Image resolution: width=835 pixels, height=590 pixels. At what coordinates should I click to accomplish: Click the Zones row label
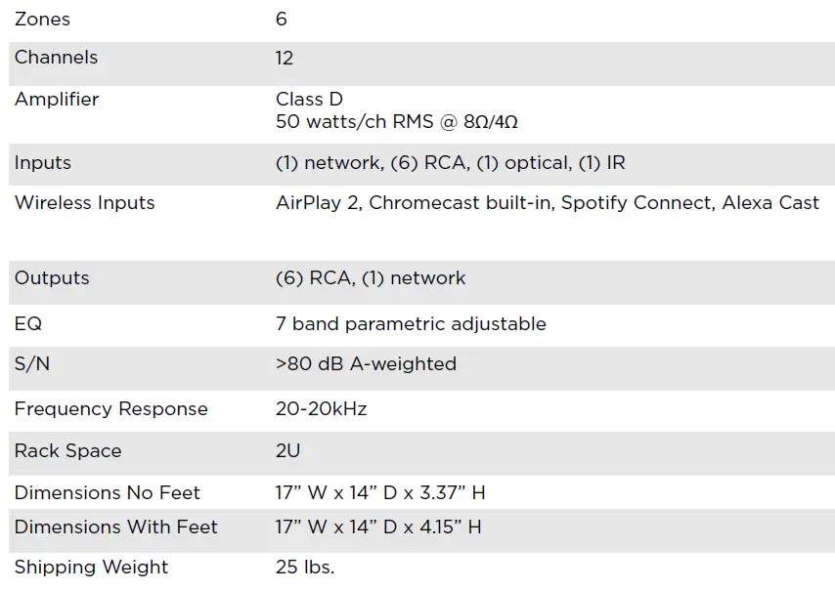pos(42,20)
